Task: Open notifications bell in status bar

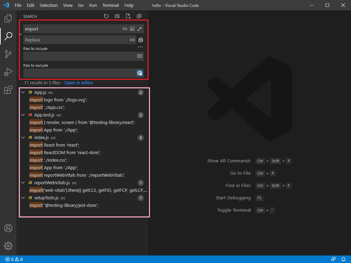Action: tap(343, 259)
